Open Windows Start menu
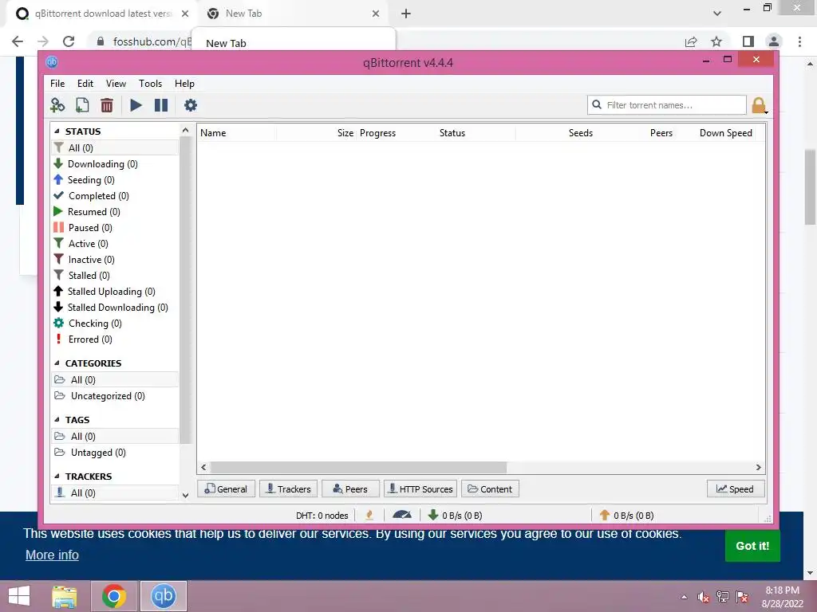Screen dimensions: 817x612 coord(19,596)
